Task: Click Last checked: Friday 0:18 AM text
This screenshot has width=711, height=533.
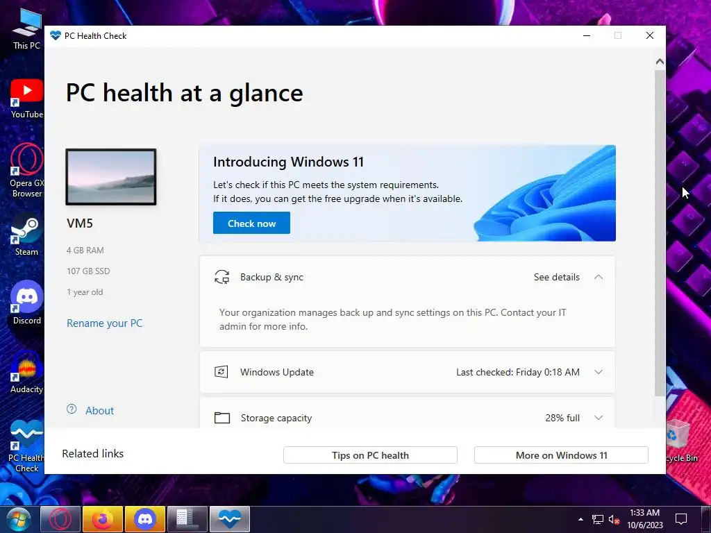Action: click(518, 372)
